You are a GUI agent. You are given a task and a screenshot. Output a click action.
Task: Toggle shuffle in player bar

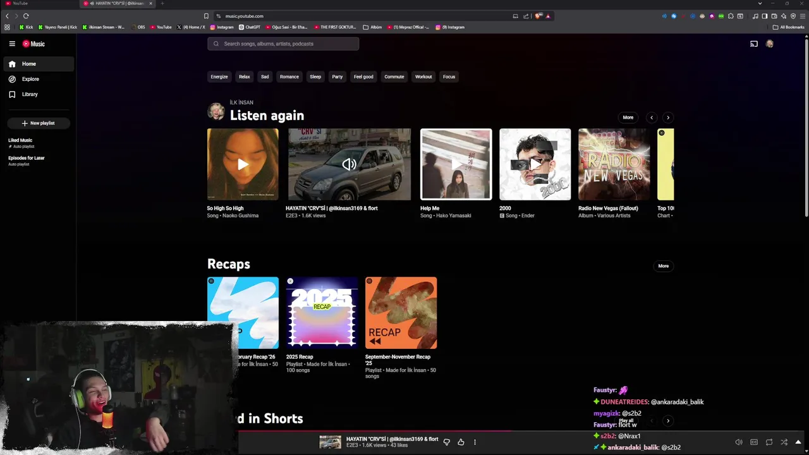tap(784, 442)
